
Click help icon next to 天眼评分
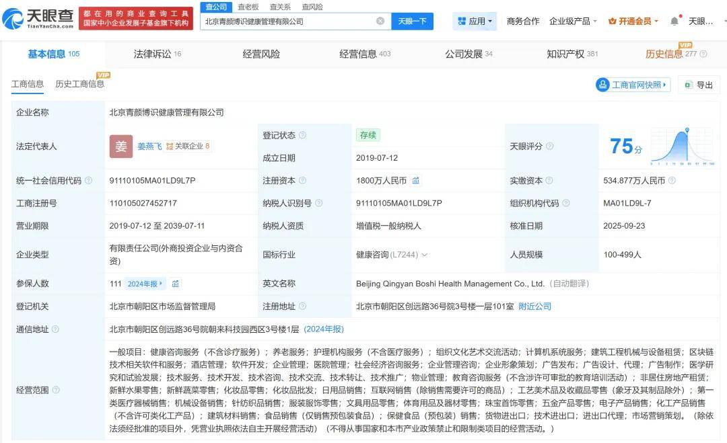(549, 147)
